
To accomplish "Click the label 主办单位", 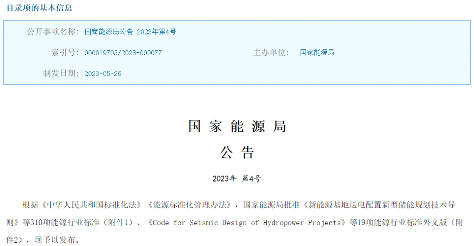I will [271, 52].
